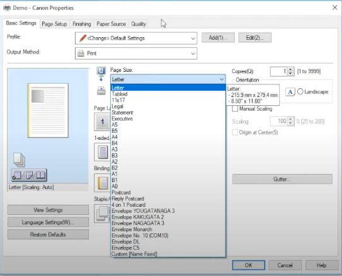The image size is (342, 276).
Task: Select A3 page size
Action: pos(168,149)
